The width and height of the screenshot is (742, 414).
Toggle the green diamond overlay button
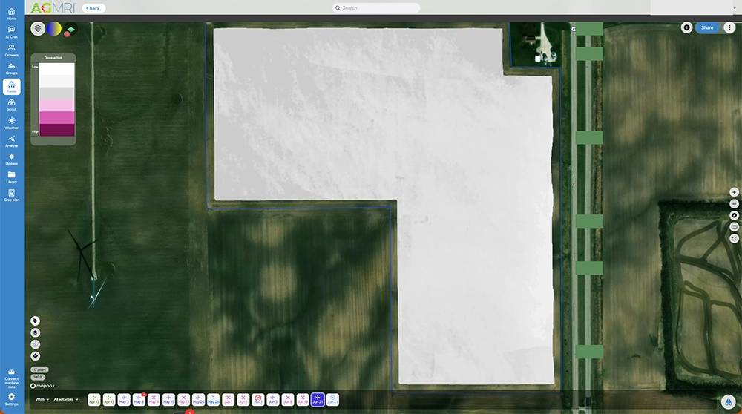[x=70, y=30]
